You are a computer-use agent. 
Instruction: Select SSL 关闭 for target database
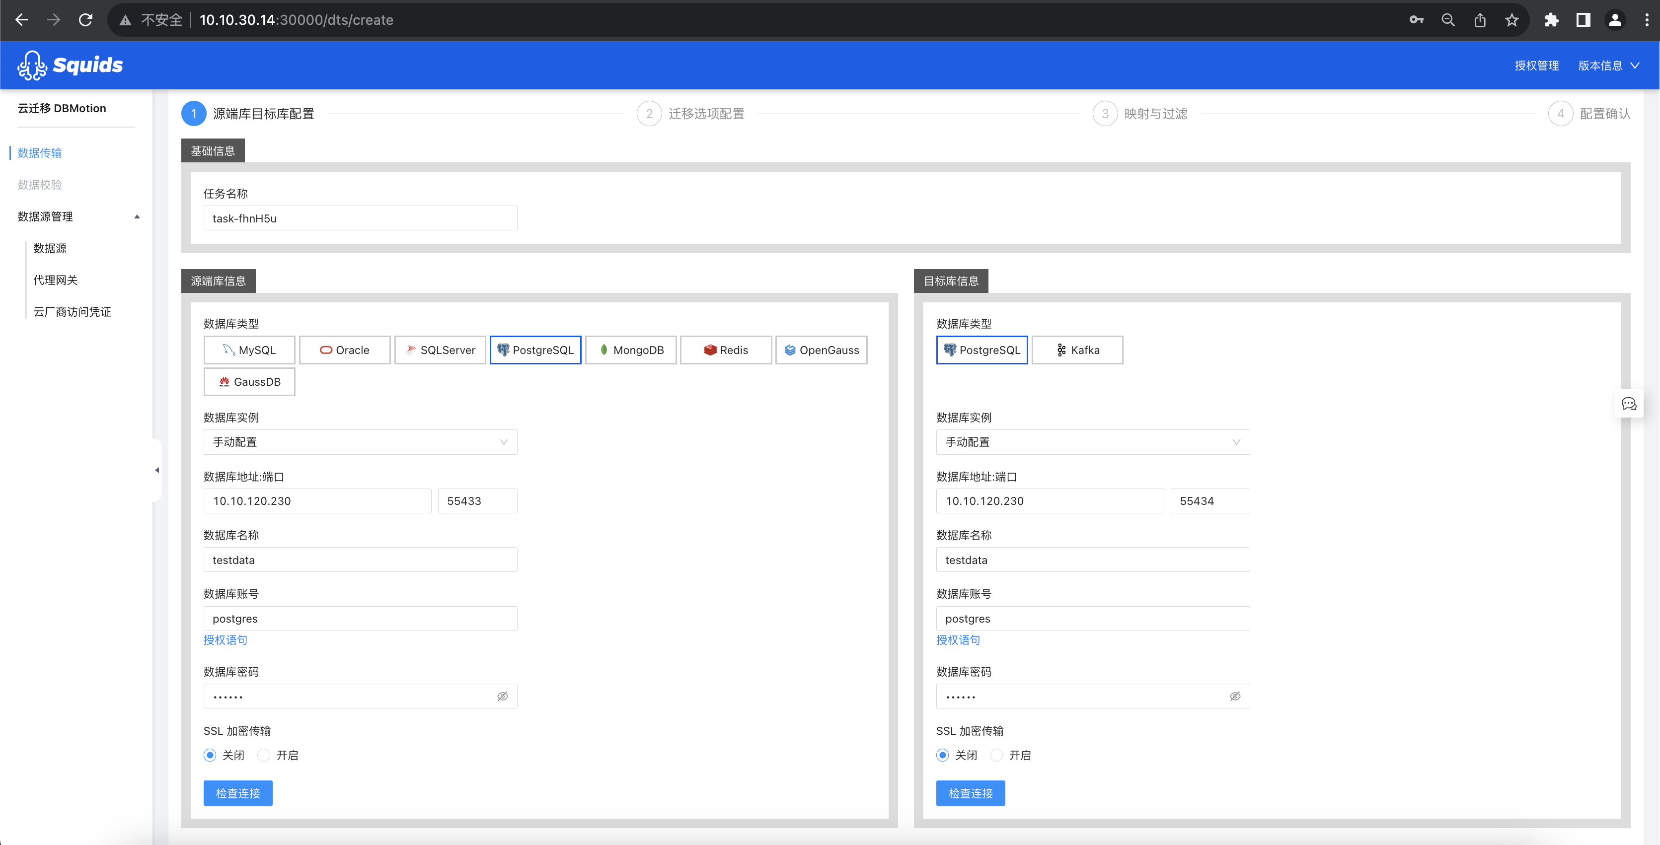pyautogui.click(x=957, y=755)
